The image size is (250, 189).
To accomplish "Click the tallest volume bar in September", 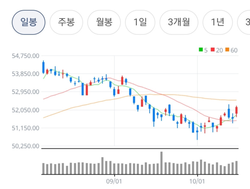I will pyautogui.click(x=161, y=163).
